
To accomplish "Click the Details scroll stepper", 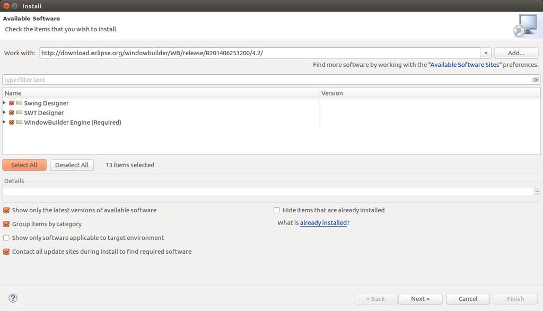I will 537,192.
